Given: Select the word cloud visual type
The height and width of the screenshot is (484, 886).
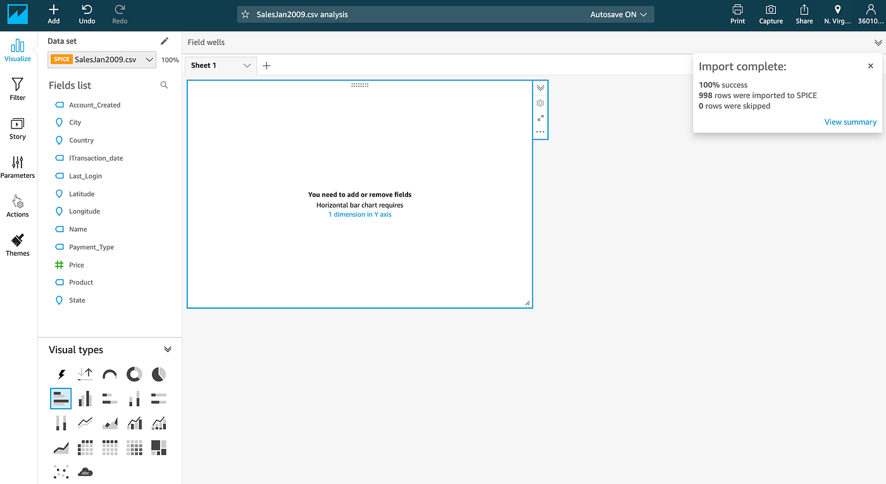Looking at the screenshot, I should point(85,471).
